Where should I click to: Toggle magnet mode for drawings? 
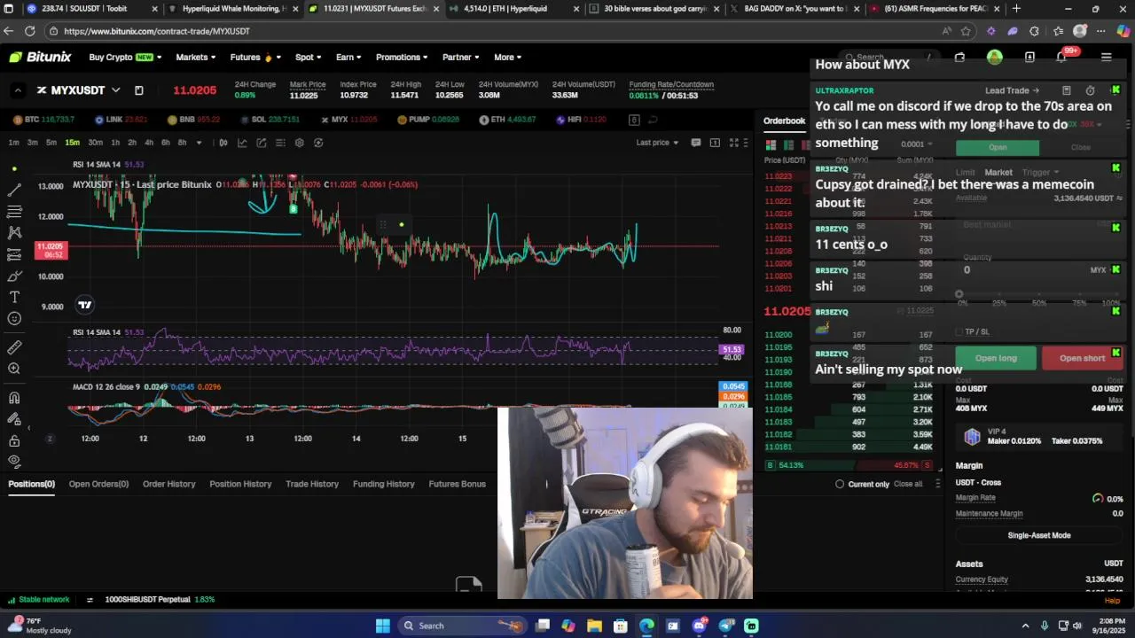click(x=14, y=398)
